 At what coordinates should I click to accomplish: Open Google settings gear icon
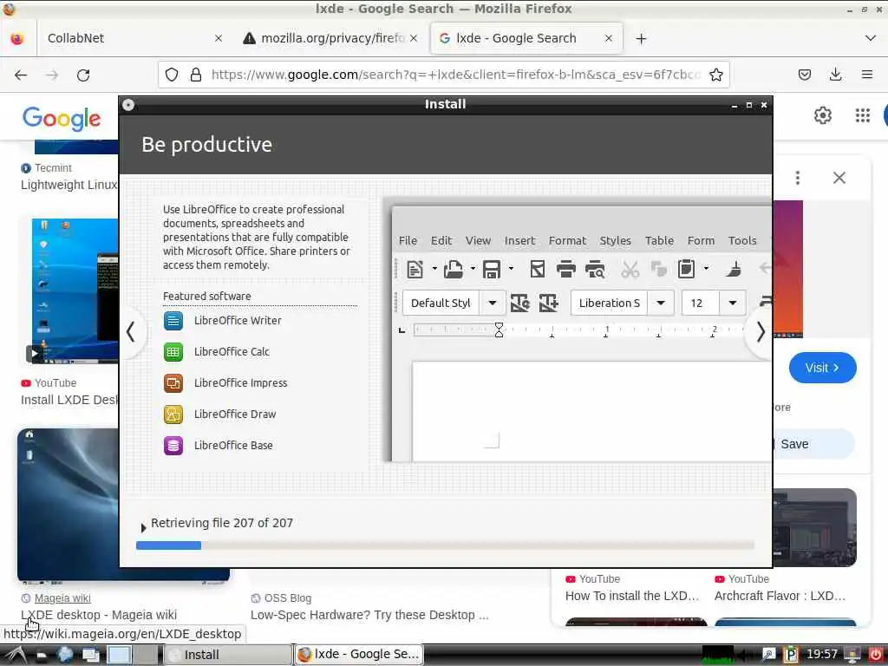pyautogui.click(x=822, y=115)
